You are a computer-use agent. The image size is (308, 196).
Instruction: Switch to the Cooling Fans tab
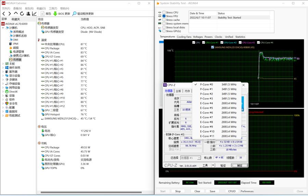(184, 37)
